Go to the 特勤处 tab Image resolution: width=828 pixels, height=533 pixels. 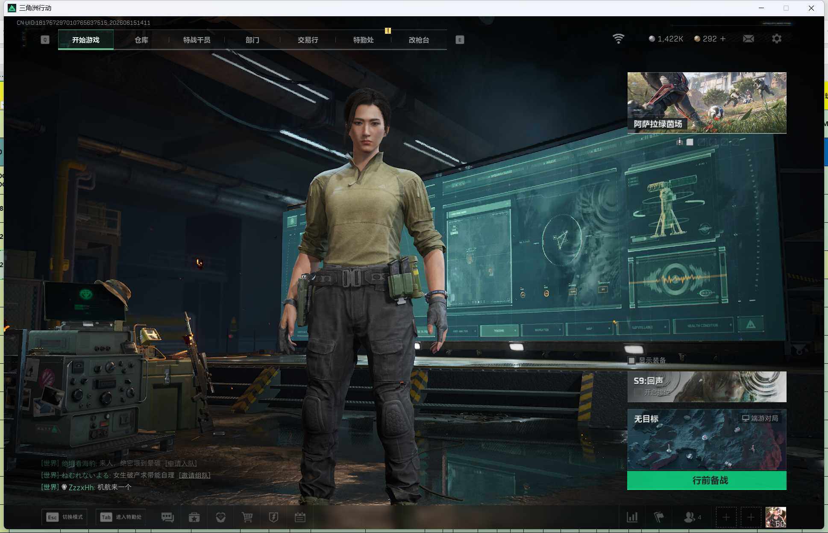364,40
